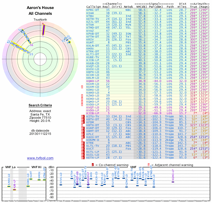Click the 'Aaron's House' title
Screen dimensions: 212x203
point(40,8)
